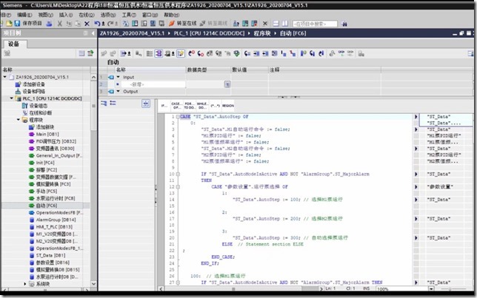Open the Main [OB1] block

point(47,134)
